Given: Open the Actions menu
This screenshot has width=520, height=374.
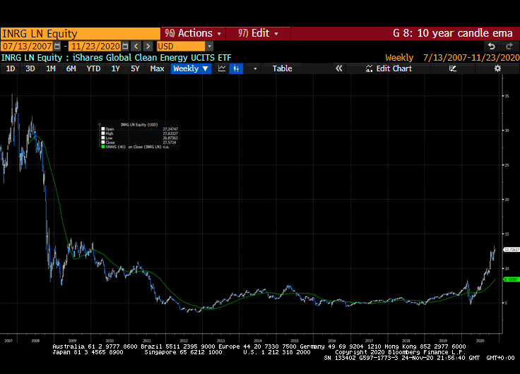Looking at the screenshot, I should 193,33.
